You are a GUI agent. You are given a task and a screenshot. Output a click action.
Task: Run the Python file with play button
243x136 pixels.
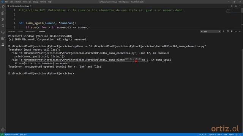click(232, 6)
